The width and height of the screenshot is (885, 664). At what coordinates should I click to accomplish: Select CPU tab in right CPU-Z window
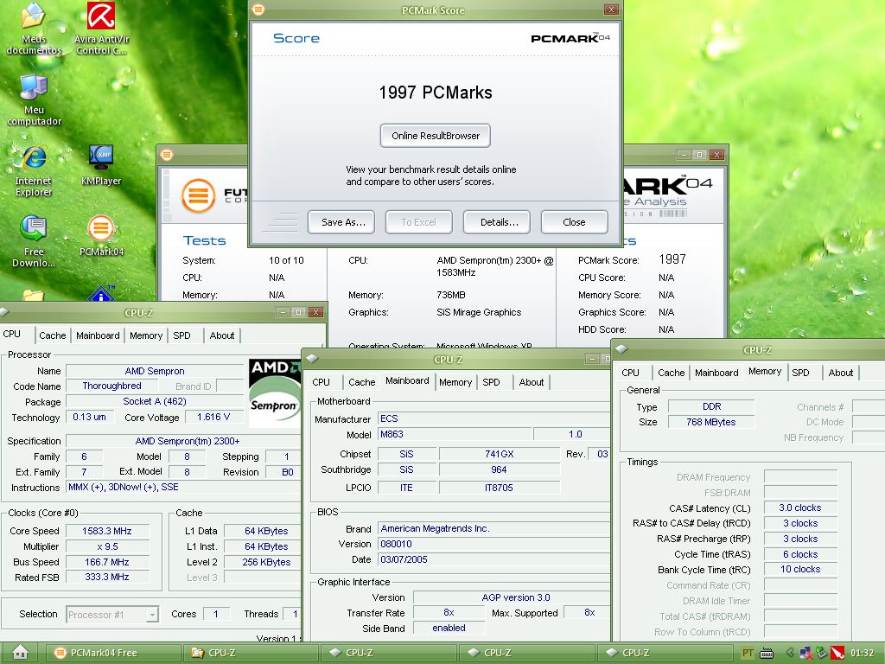click(x=630, y=373)
